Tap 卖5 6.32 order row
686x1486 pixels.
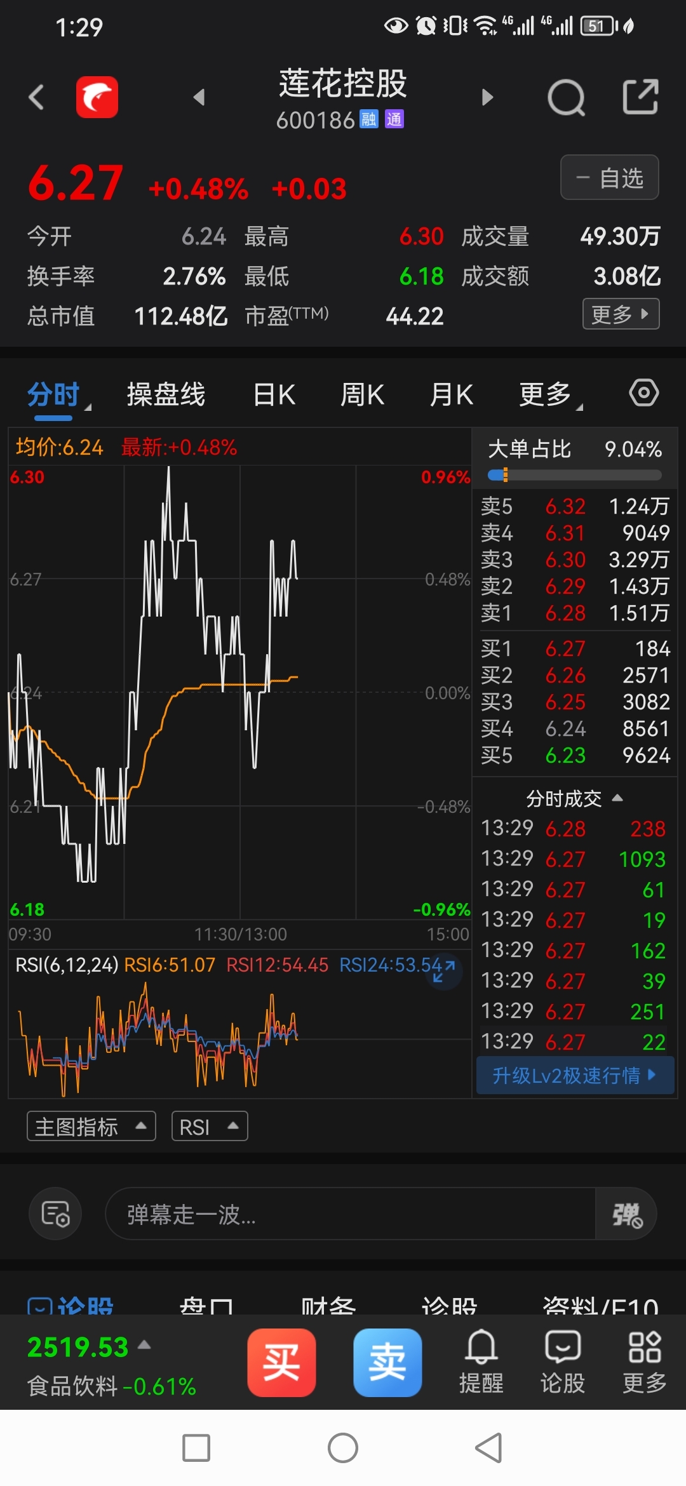[575, 506]
